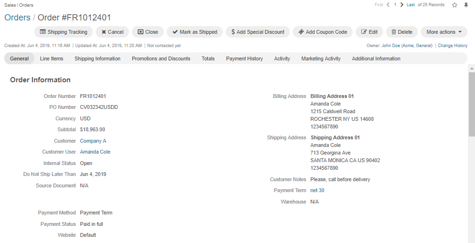Open Promotions and Discounts tab
The height and width of the screenshot is (243, 475).
point(161,58)
